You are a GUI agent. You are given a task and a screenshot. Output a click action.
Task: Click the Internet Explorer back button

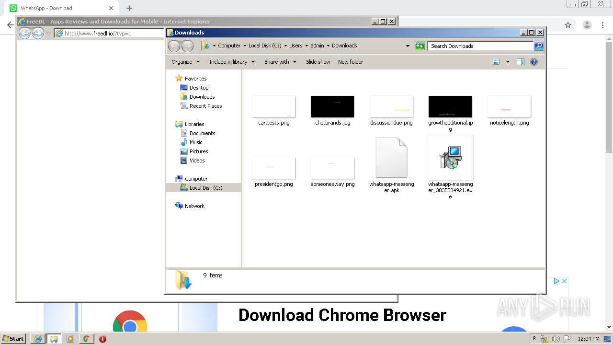coord(24,33)
